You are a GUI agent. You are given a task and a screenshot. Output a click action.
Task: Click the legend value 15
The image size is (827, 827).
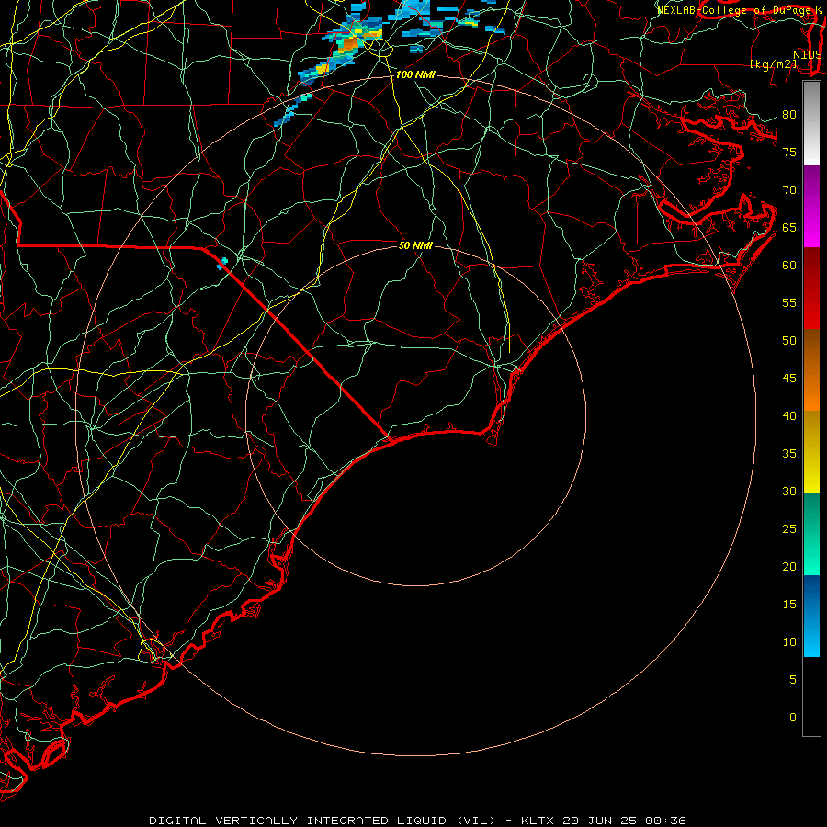coord(789,604)
